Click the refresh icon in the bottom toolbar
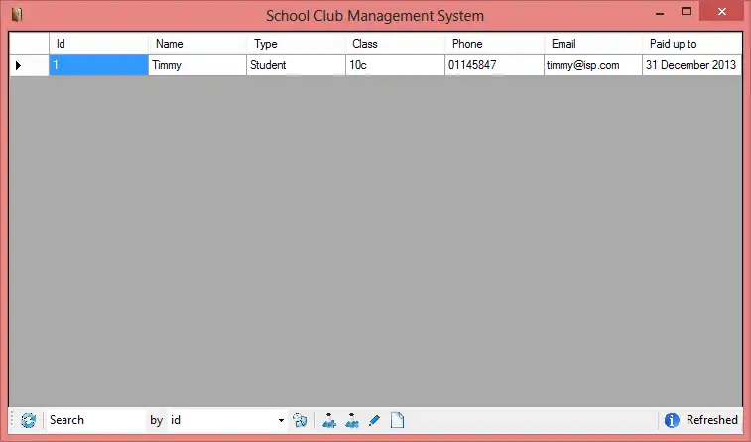 [28, 420]
